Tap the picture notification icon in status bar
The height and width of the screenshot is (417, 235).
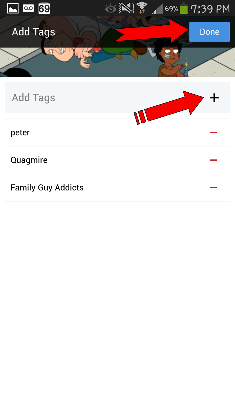point(13,9)
